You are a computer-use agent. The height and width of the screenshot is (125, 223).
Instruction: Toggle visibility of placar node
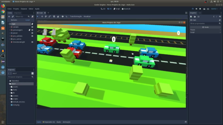pos(32,33)
